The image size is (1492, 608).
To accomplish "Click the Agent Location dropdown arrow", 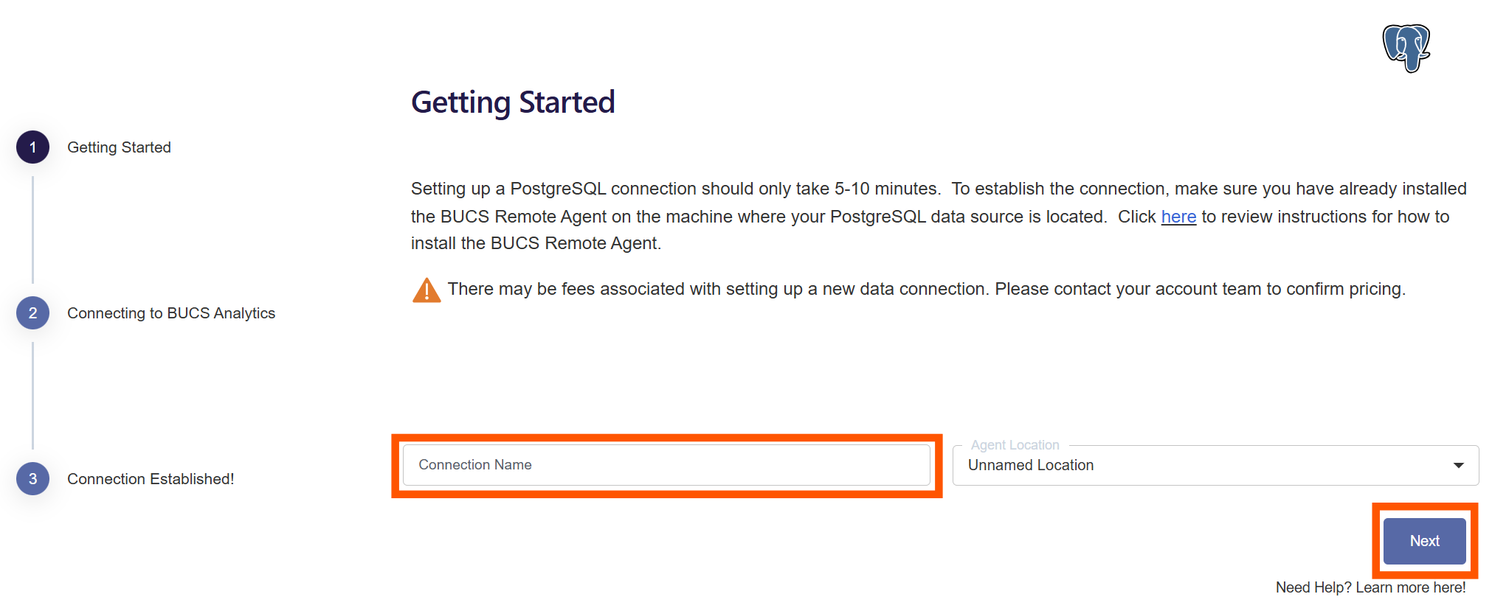I will (x=1458, y=465).
